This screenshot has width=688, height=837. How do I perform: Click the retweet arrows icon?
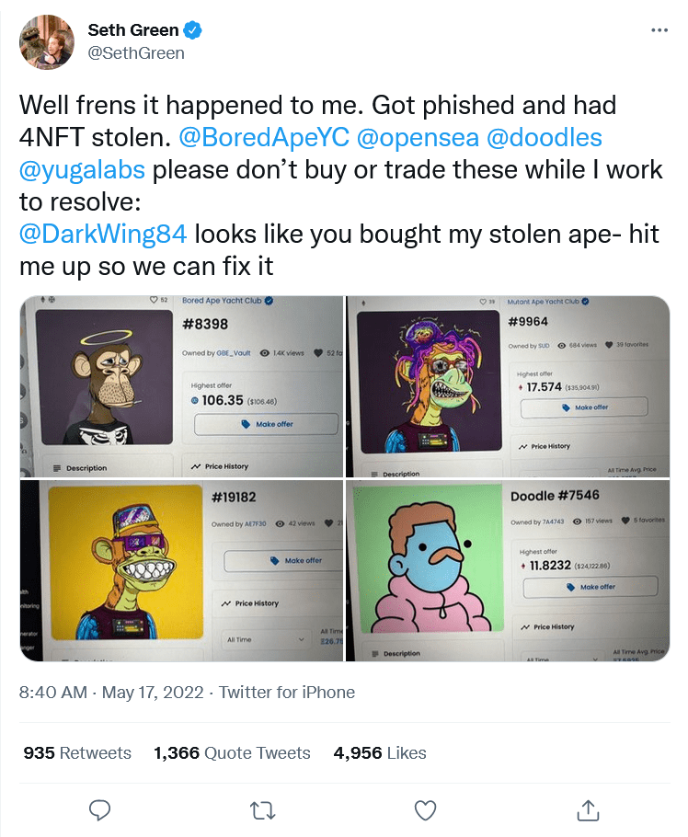262,809
